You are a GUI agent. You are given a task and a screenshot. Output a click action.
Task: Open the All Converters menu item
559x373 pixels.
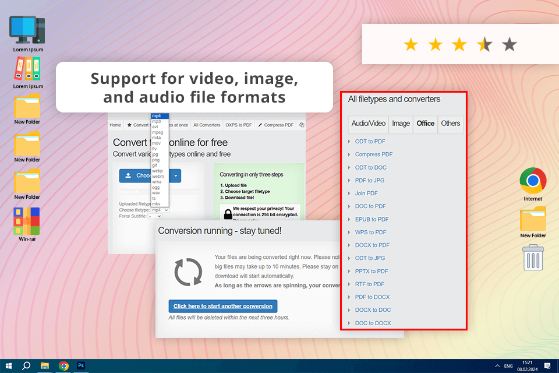point(207,125)
